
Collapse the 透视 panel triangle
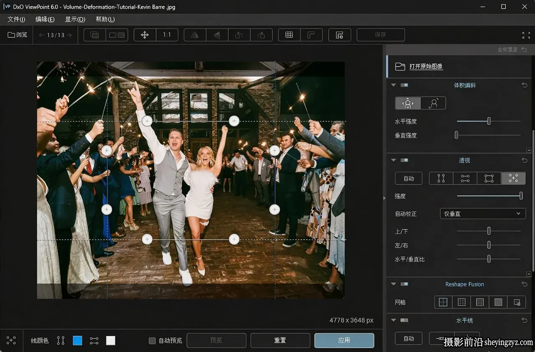393,160
